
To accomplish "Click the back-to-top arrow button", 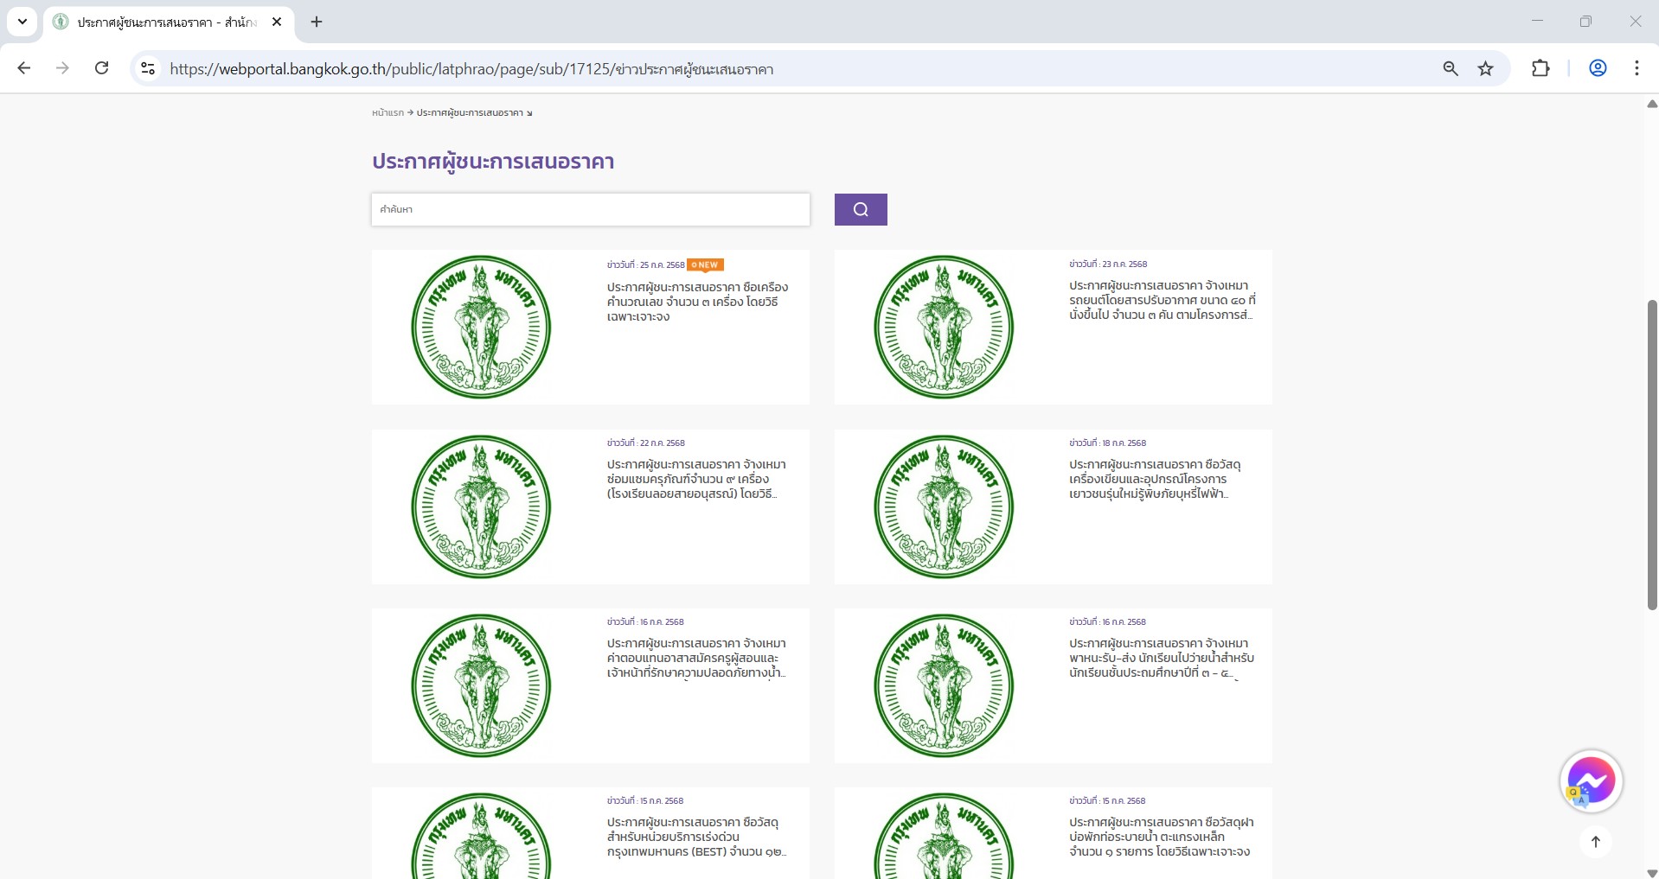I will pyautogui.click(x=1596, y=842).
